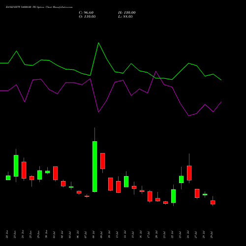
Task: Select the low value L: 88.05
Action: click(x=125, y=17)
